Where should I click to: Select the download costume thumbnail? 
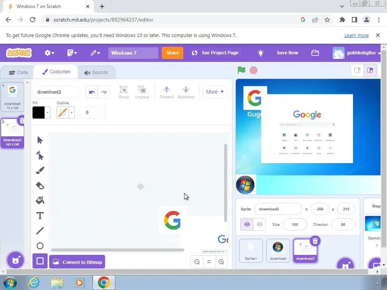12,97
